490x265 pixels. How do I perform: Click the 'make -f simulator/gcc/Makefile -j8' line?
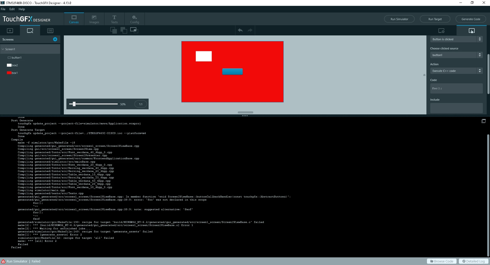click(46, 143)
